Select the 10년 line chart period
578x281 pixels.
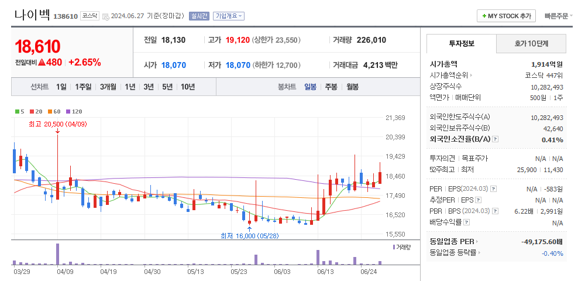point(188,87)
